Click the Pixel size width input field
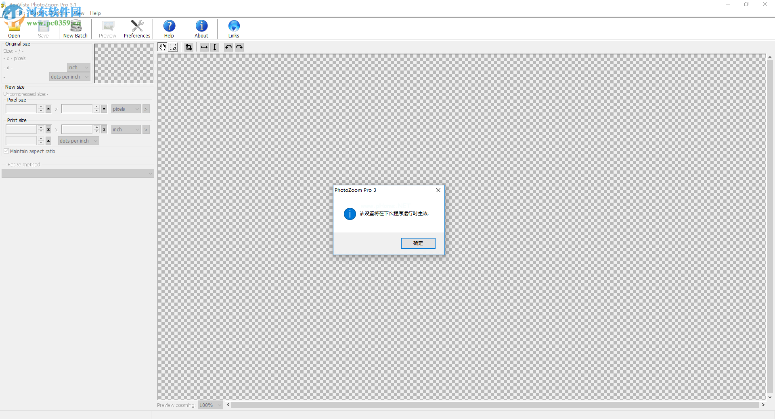The height and width of the screenshot is (419, 775). [x=21, y=109]
